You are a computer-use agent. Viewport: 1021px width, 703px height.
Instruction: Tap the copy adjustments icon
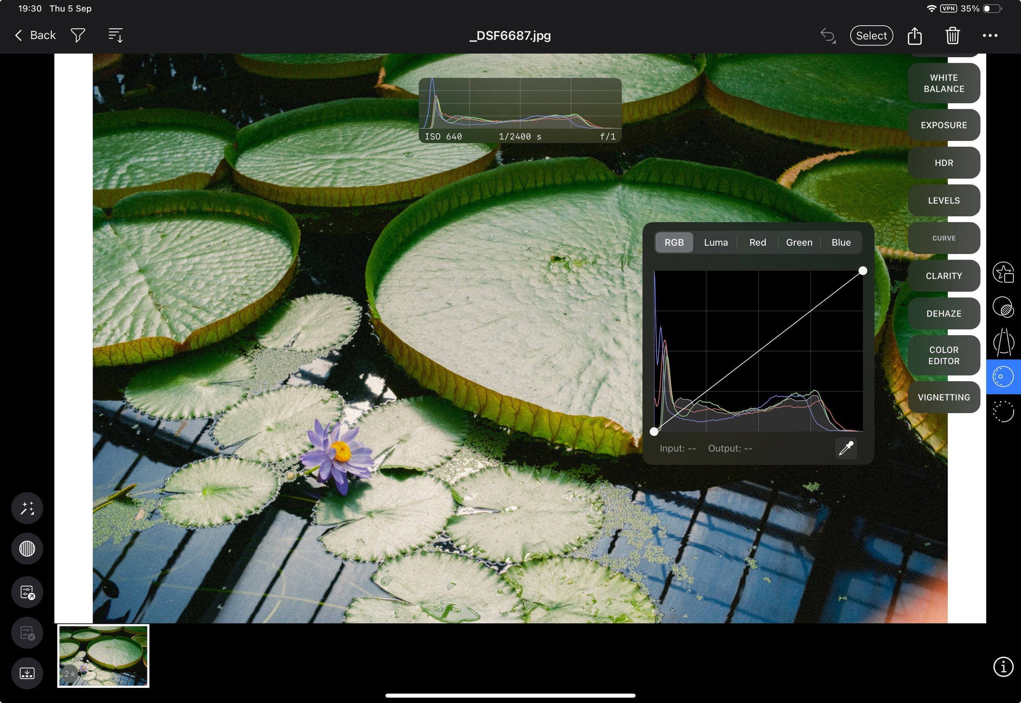27,592
